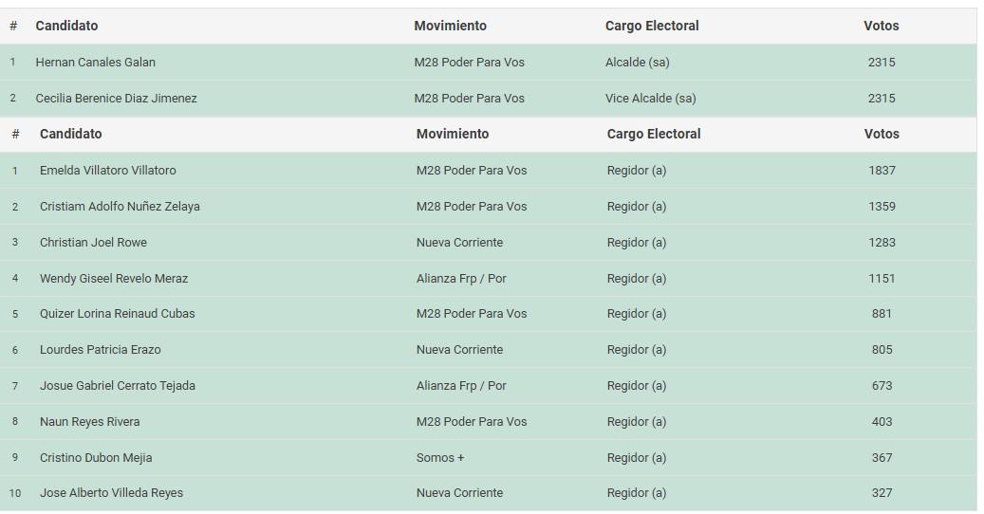
Task: Click Quizer Lorina Reinaud Cubas name
Action: [x=117, y=314]
